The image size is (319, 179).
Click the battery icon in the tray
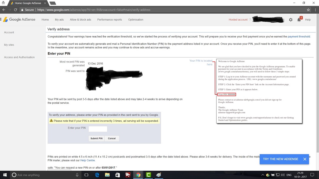[273, 175]
